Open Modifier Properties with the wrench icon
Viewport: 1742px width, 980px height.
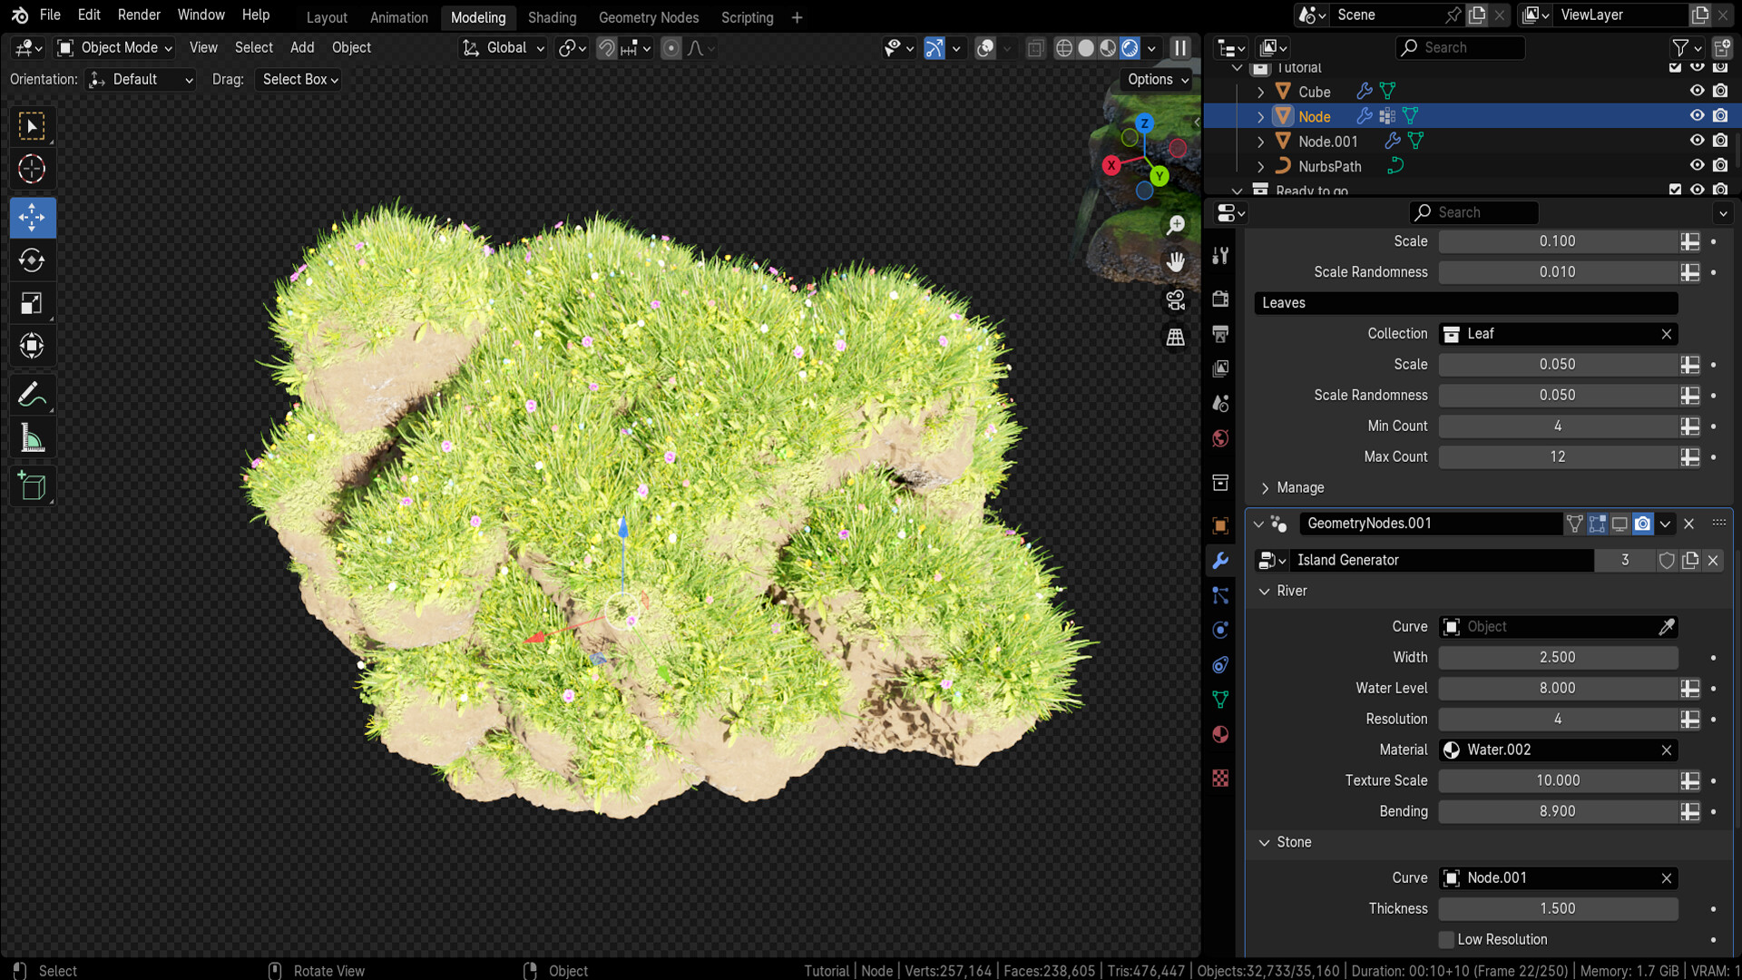coord(1220,560)
